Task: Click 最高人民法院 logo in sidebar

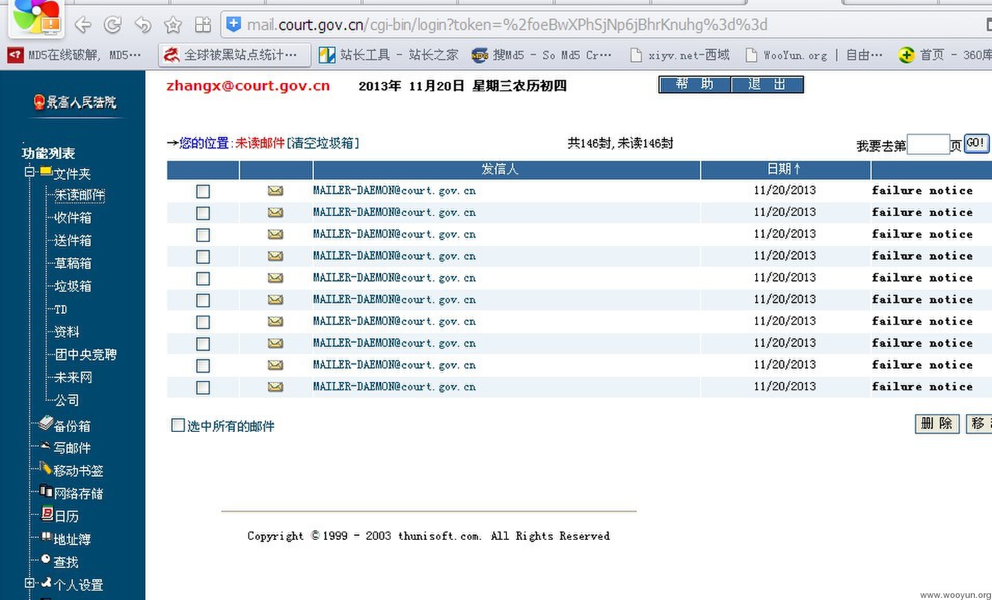Action: pyautogui.click(x=74, y=102)
